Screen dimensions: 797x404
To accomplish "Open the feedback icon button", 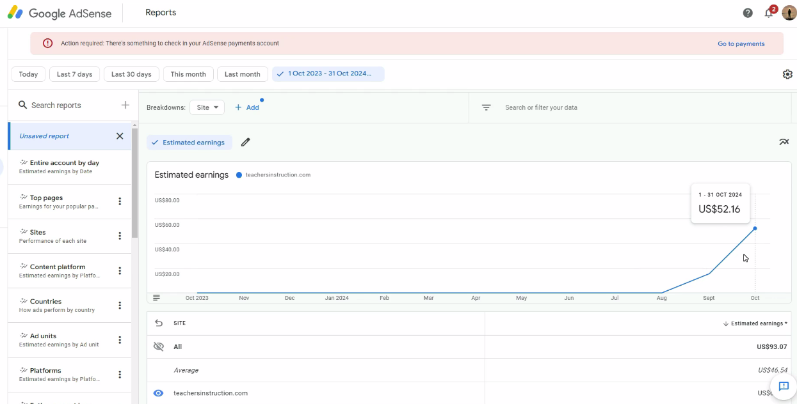I will point(784,386).
